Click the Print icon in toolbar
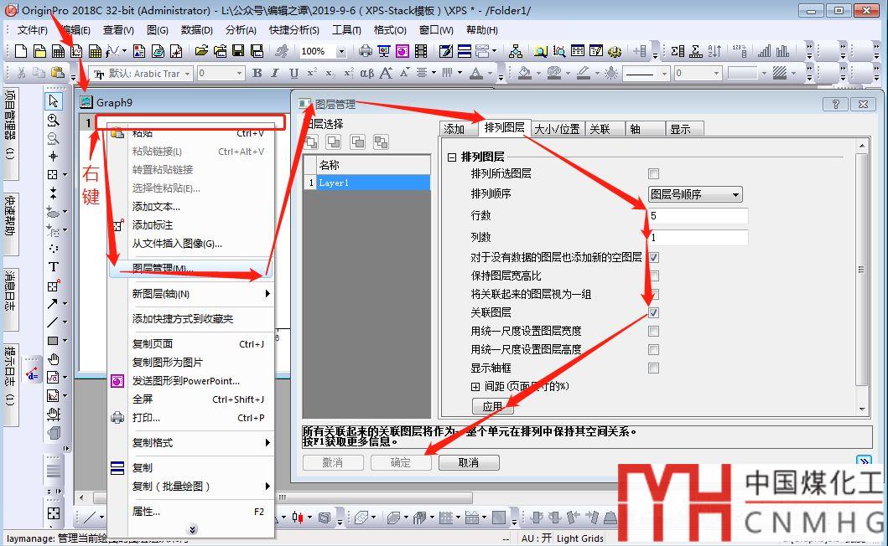This screenshot has height=546, width=888. pyautogui.click(x=366, y=52)
